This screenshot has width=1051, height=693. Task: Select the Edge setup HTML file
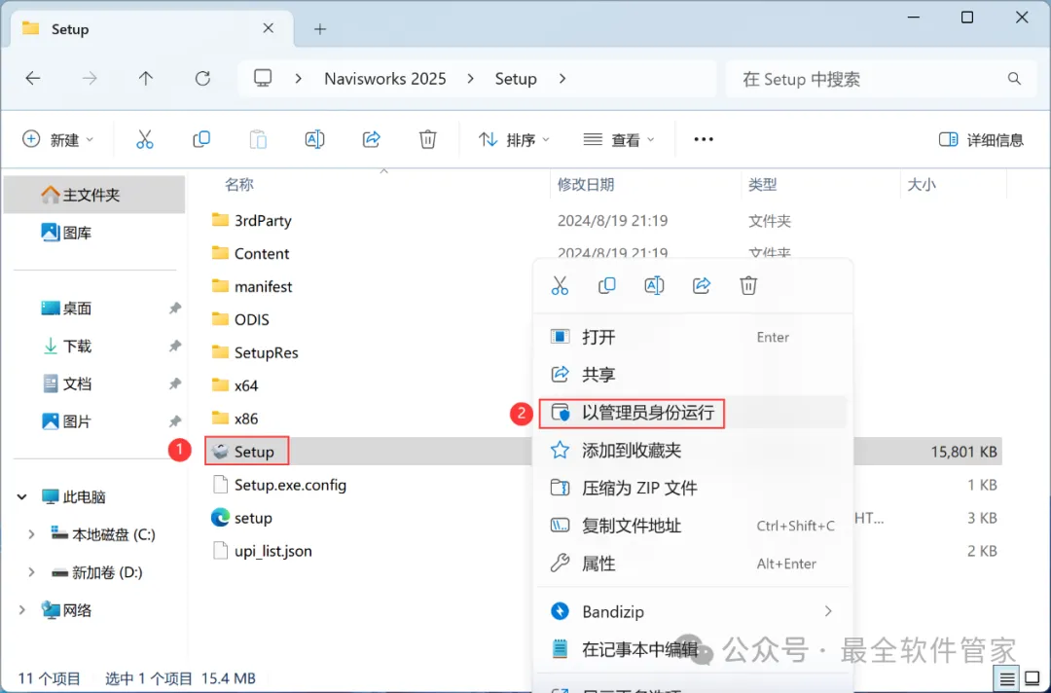point(241,518)
